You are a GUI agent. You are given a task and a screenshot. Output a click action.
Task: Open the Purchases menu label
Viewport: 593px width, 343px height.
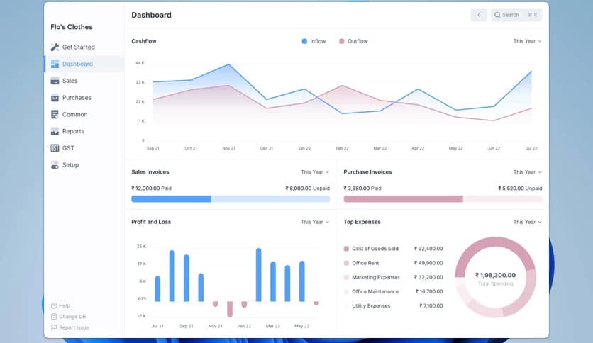point(77,98)
